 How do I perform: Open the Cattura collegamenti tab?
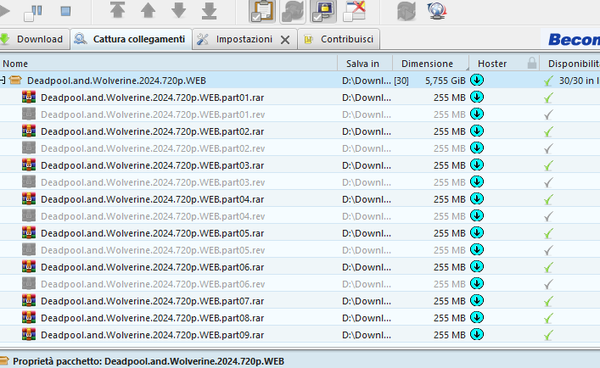tap(132, 39)
